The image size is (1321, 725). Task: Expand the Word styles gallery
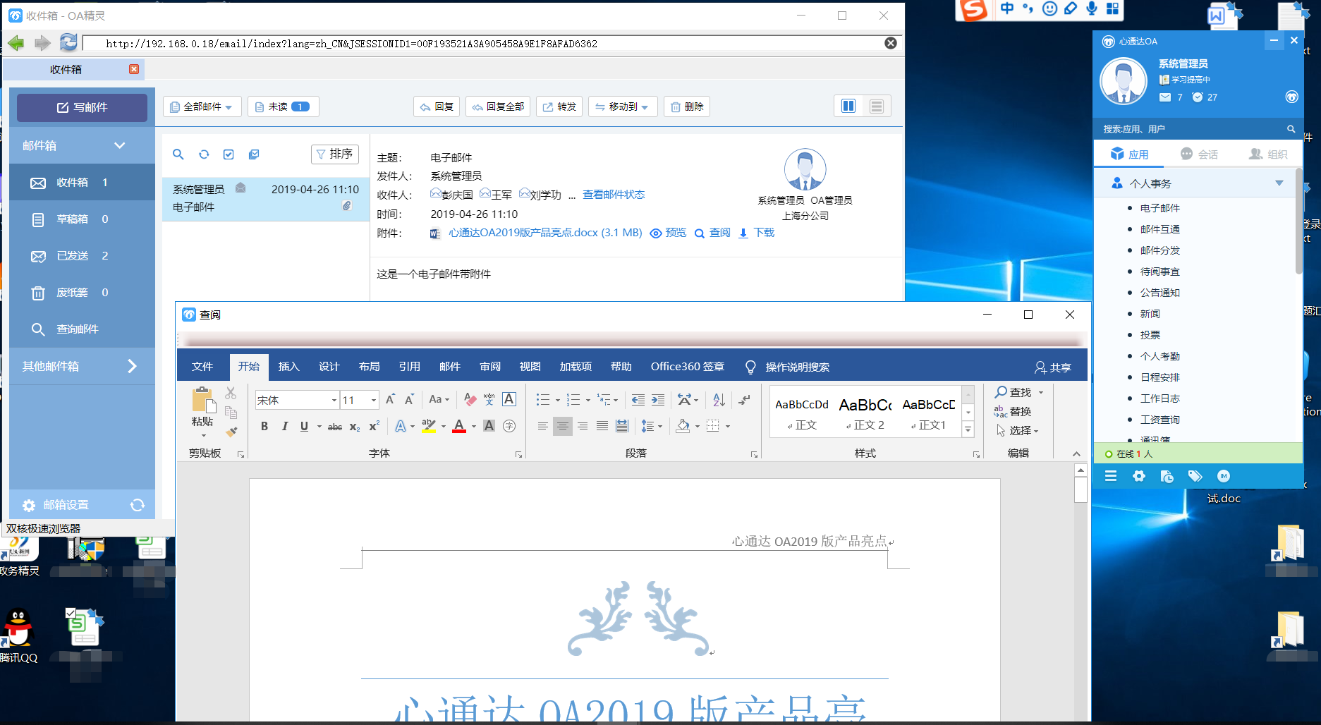pos(968,429)
